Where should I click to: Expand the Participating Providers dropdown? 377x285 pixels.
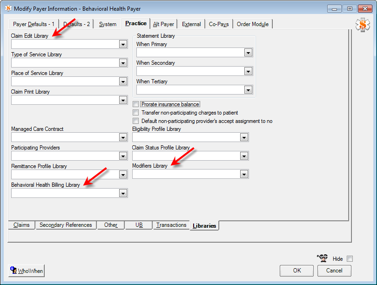tap(123, 156)
